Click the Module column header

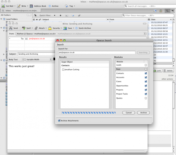click(x=130, y=62)
